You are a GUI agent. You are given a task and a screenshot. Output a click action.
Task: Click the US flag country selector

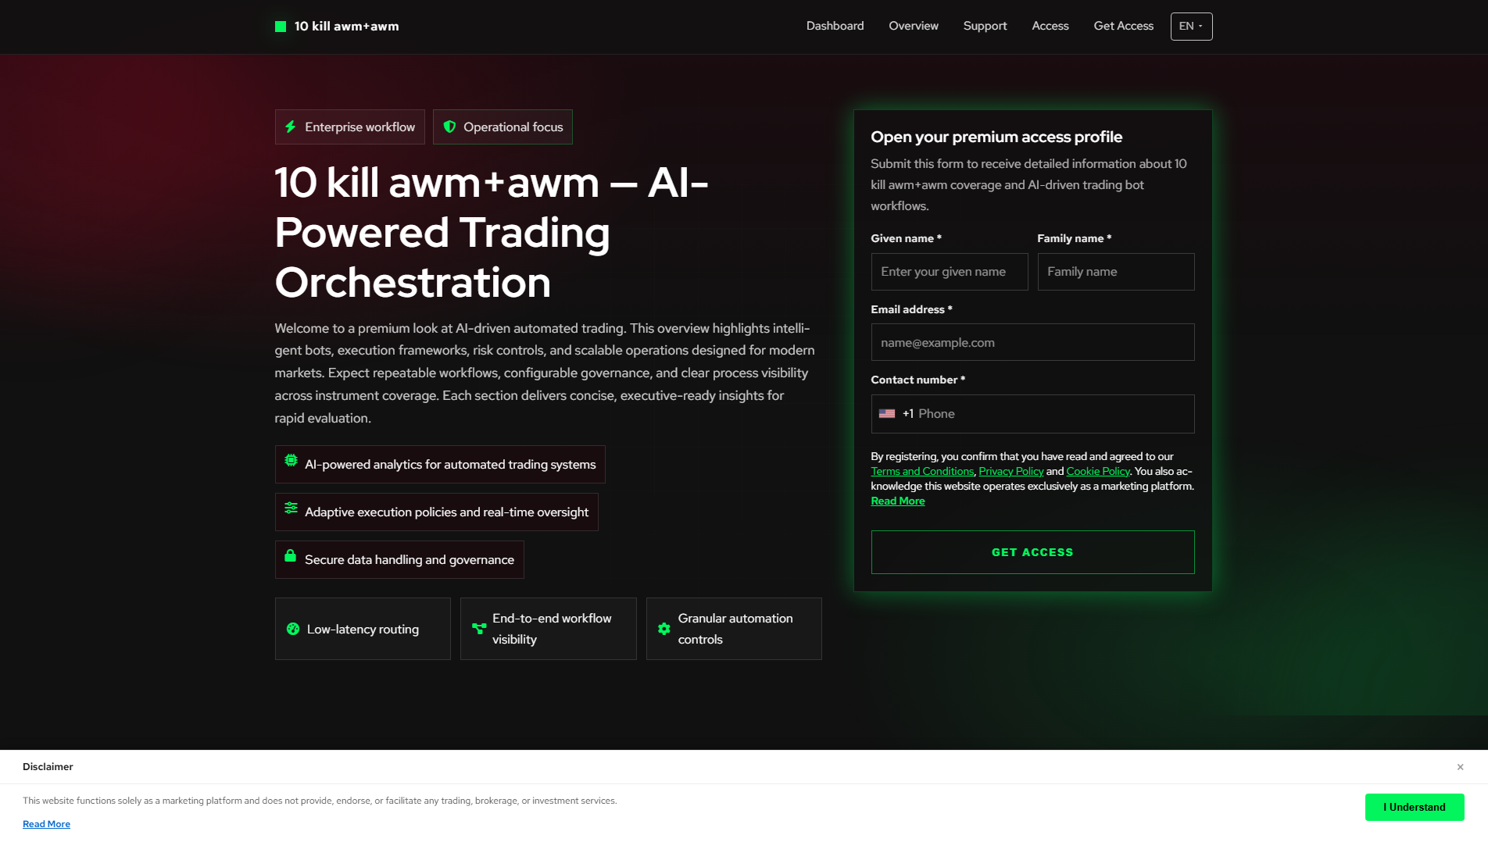887,414
